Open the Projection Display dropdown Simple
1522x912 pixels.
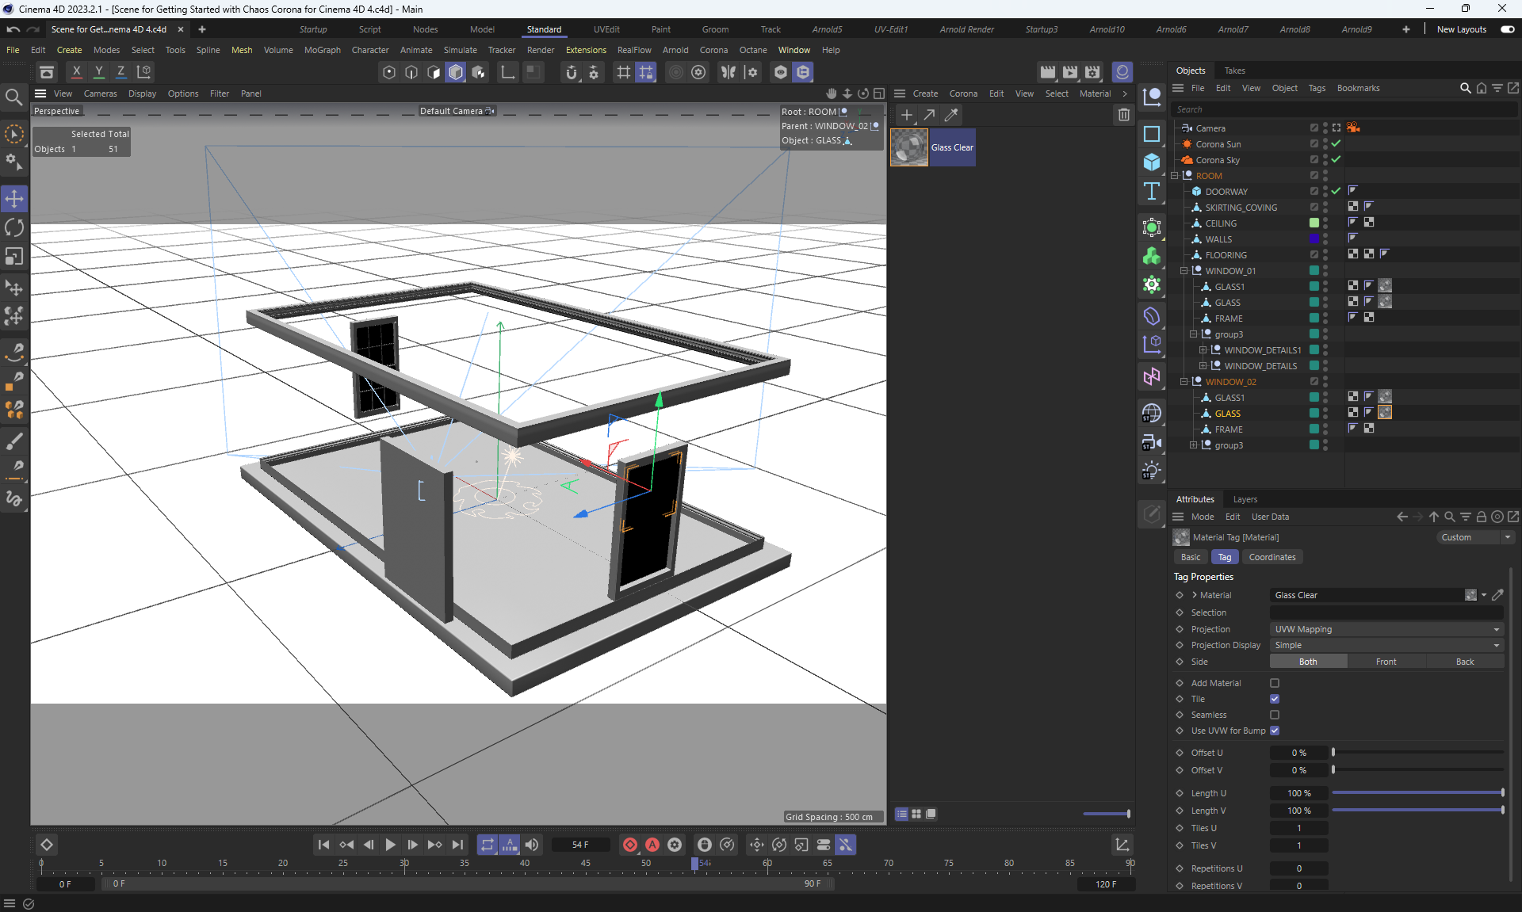pos(1386,645)
